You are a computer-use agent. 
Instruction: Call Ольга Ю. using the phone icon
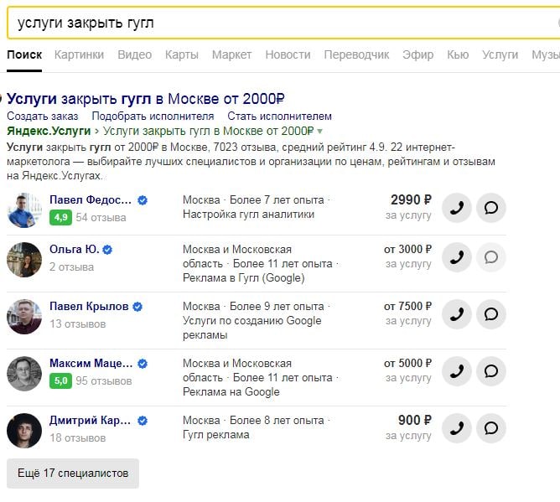(x=457, y=257)
